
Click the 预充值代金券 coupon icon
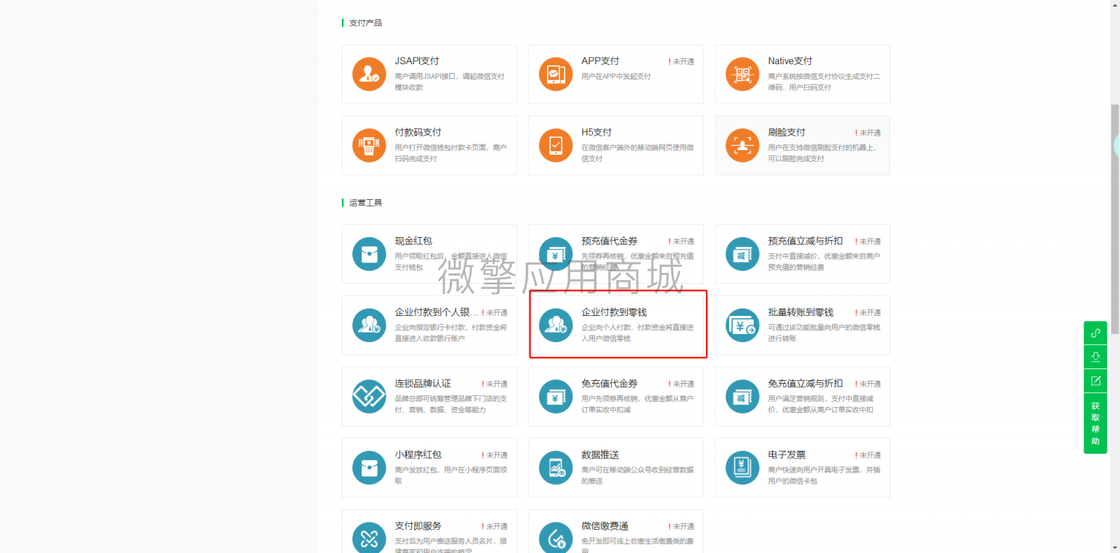[556, 254]
